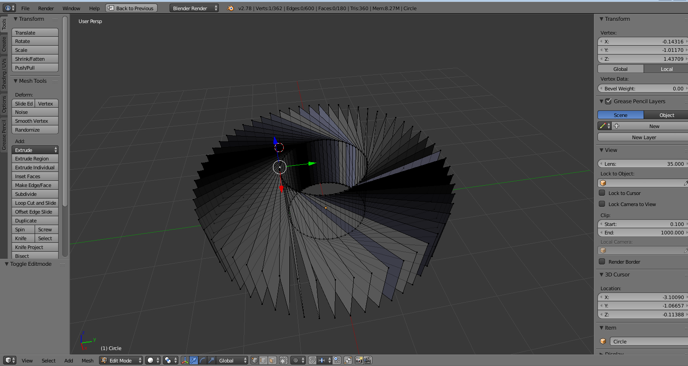Click the Blender logo icon in header
Screen dimensions: 688x366
[230, 8]
